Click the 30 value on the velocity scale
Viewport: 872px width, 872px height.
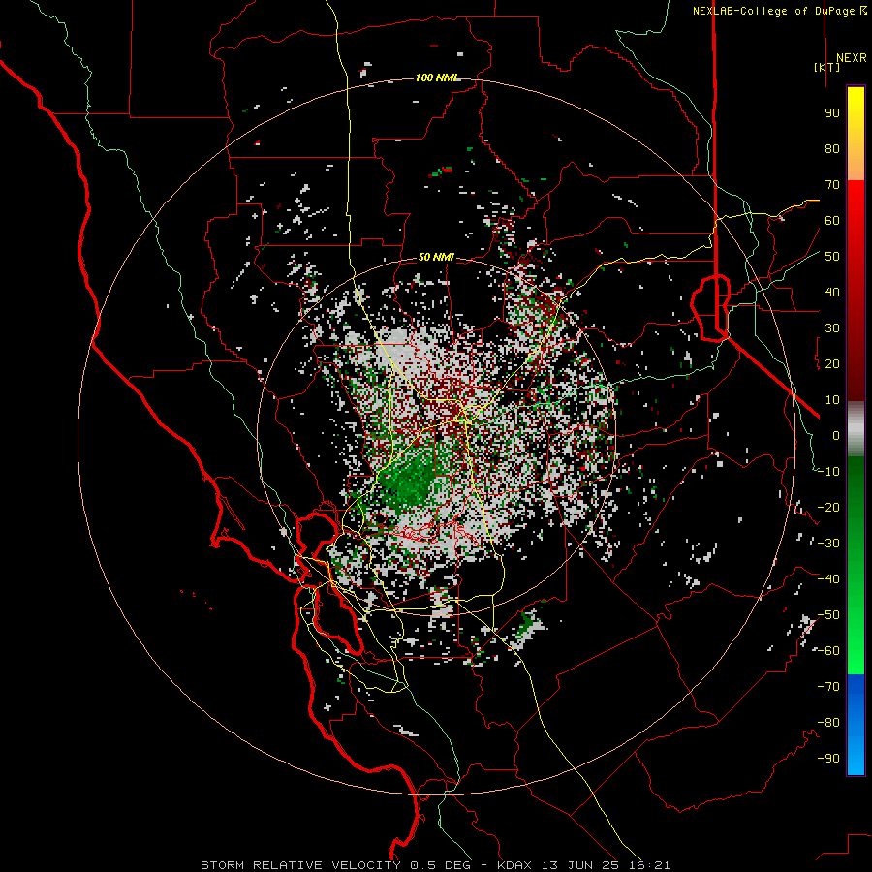click(832, 328)
